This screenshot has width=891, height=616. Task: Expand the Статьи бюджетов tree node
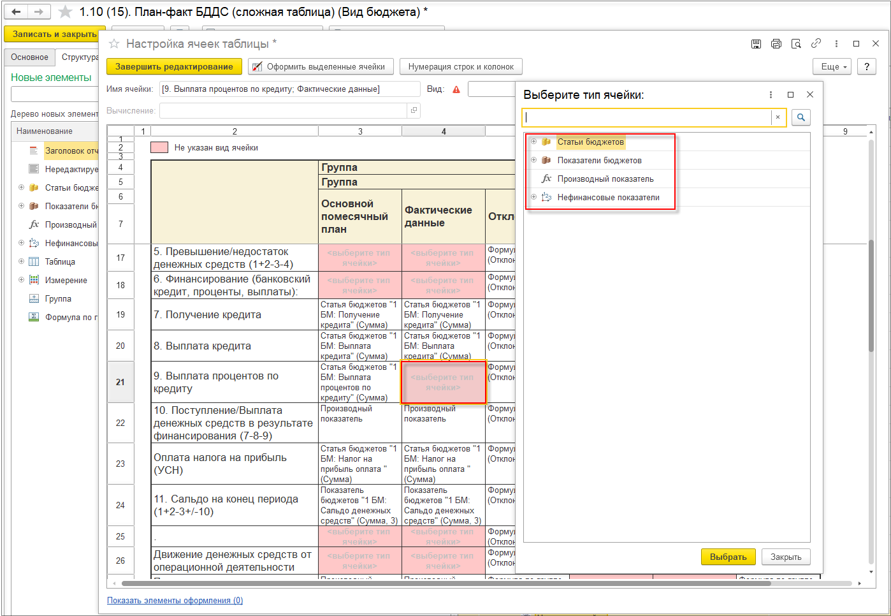pos(534,142)
